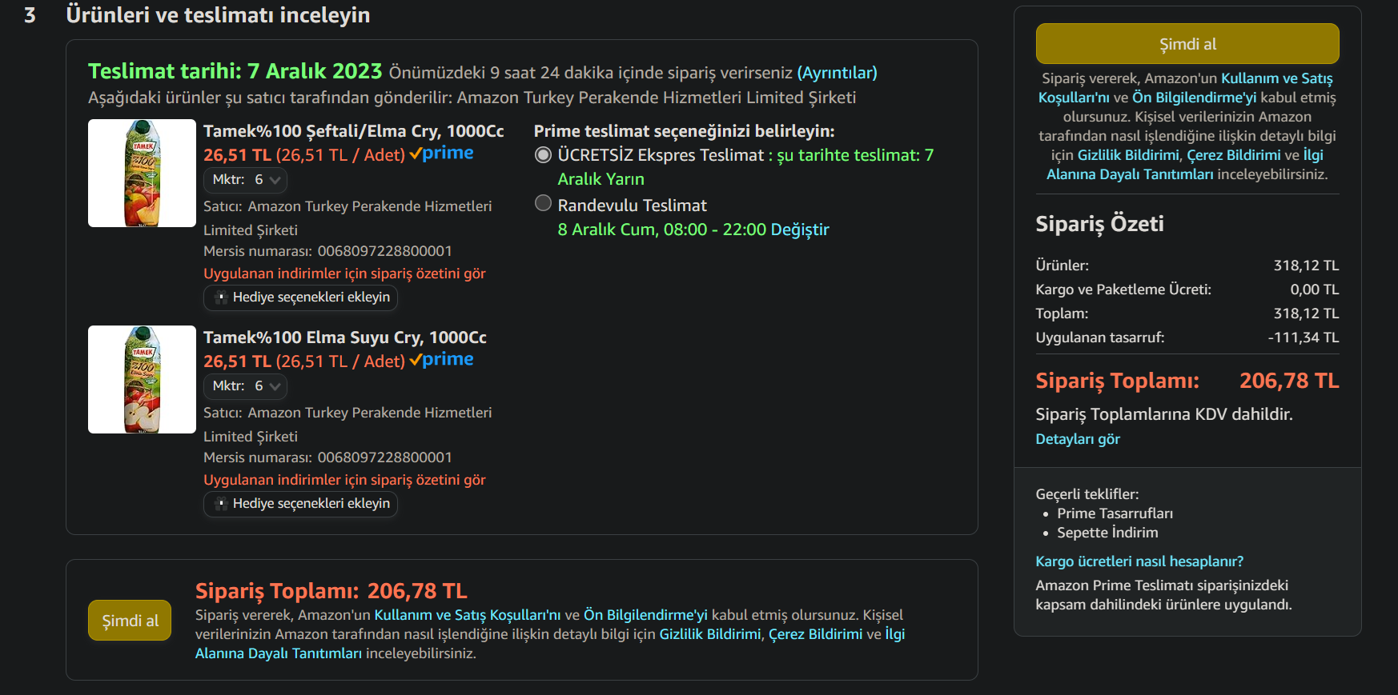This screenshot has height=695, width=1398.
Task: Open Gizlilik Bildirimi link in sidebar
Action: click(x=1128, y=155)
